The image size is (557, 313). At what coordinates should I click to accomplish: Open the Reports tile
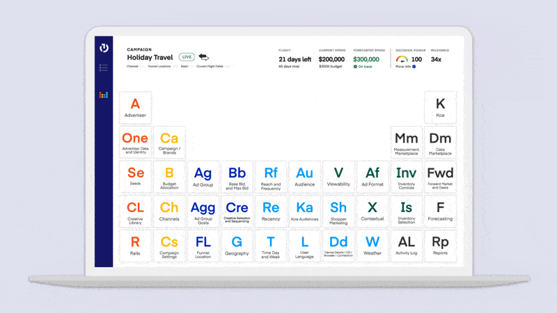pos(440,246)
